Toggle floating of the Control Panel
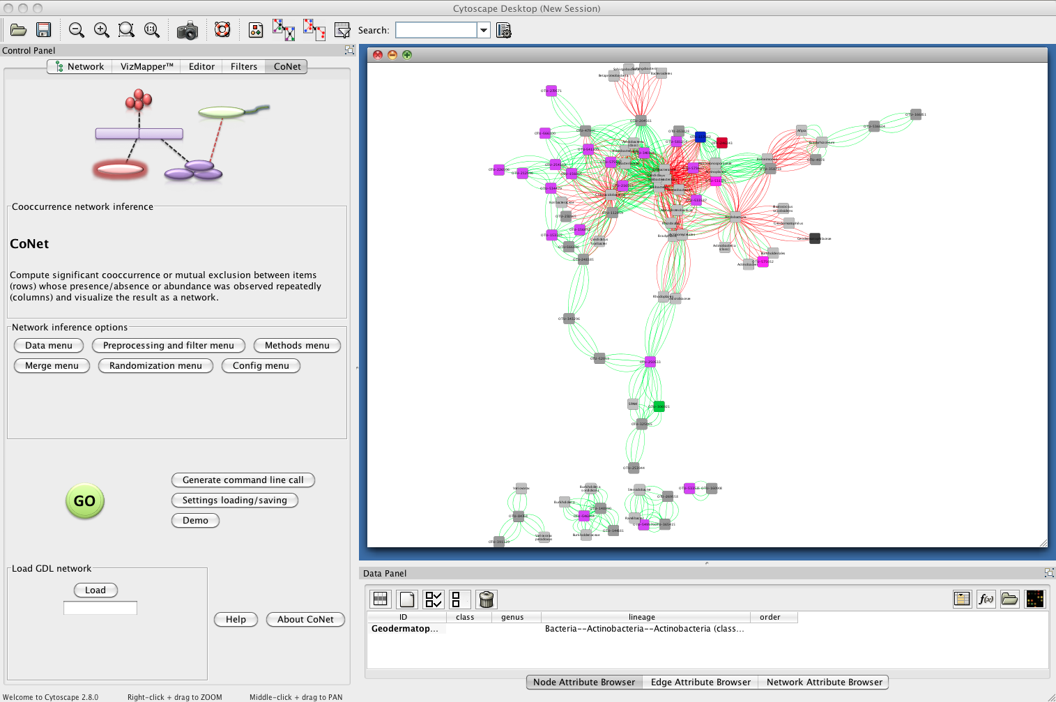This screenshot has height=702, width=1056. pos(349,50)
